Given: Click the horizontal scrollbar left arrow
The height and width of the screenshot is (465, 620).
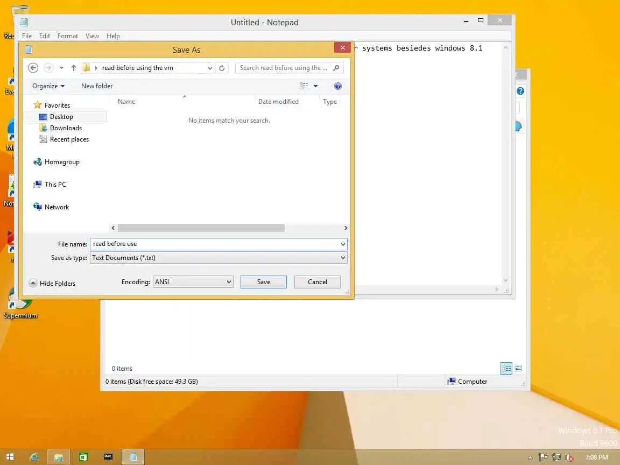Looking at the screenshot, I should click(113, 228).
